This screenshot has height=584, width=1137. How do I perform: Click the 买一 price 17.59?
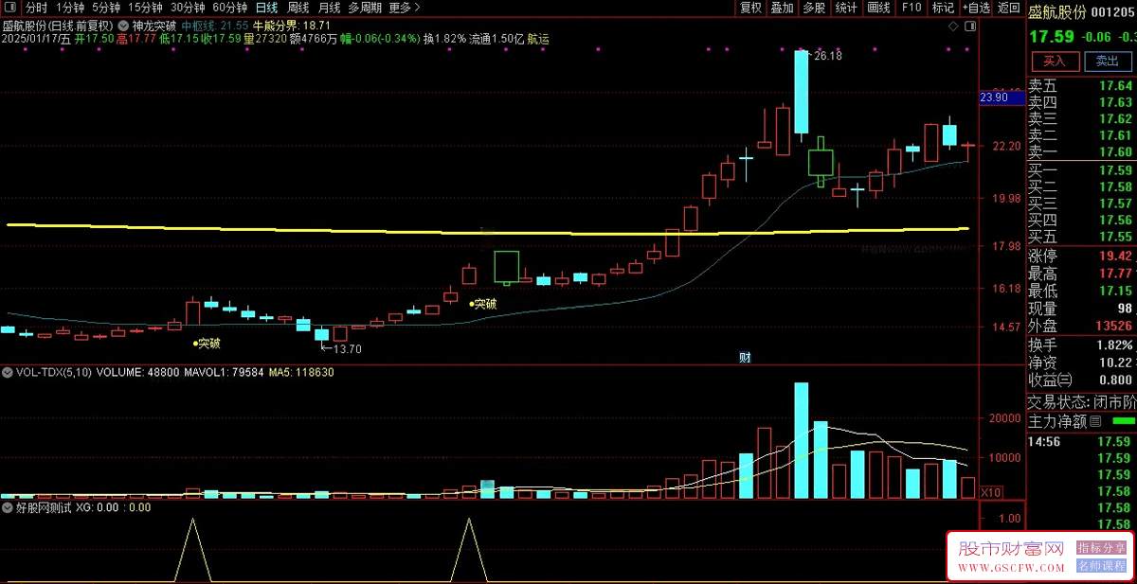tap(1115, 170)
